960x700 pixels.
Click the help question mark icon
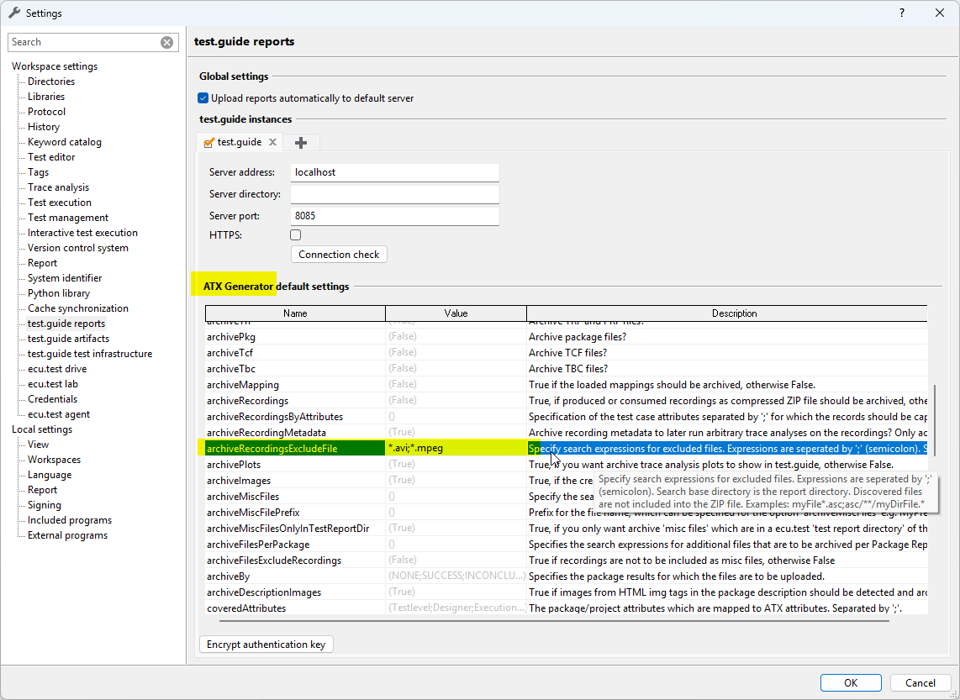[902, 13]
